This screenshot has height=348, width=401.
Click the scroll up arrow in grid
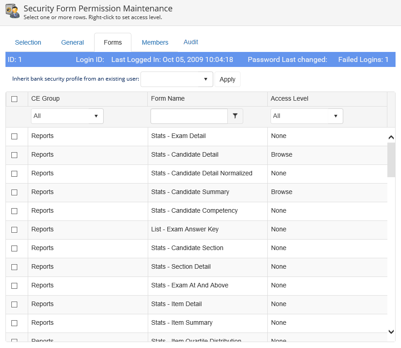click(x=391, y=137)
